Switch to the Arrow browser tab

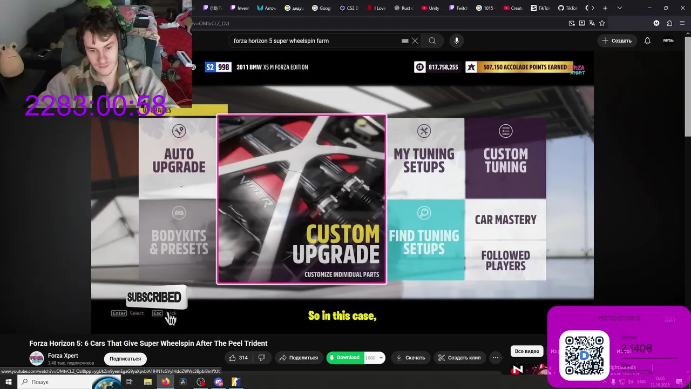267,8
